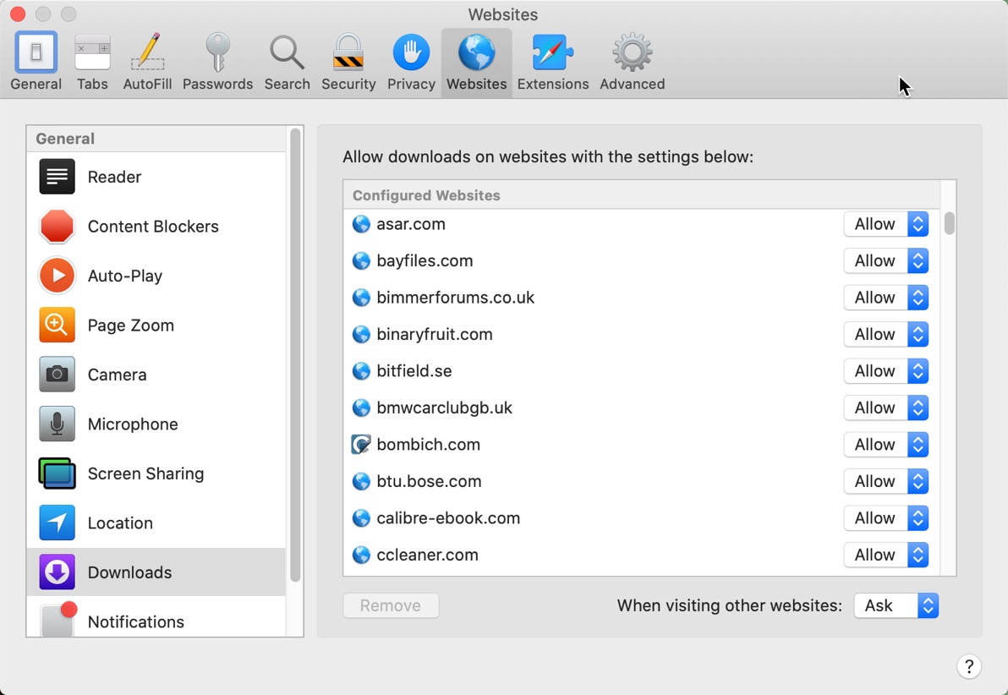This screenshot has width=1008, height=695.
Task: Click the globe icon beside ccleaner.com
Action: 361,554
